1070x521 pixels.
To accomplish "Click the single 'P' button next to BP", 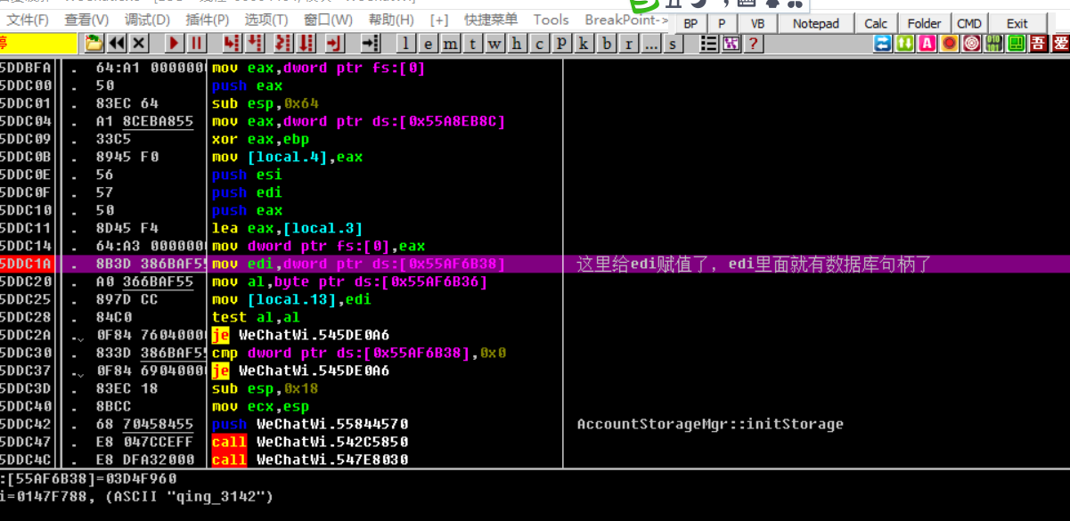I will tap(722, 24).
